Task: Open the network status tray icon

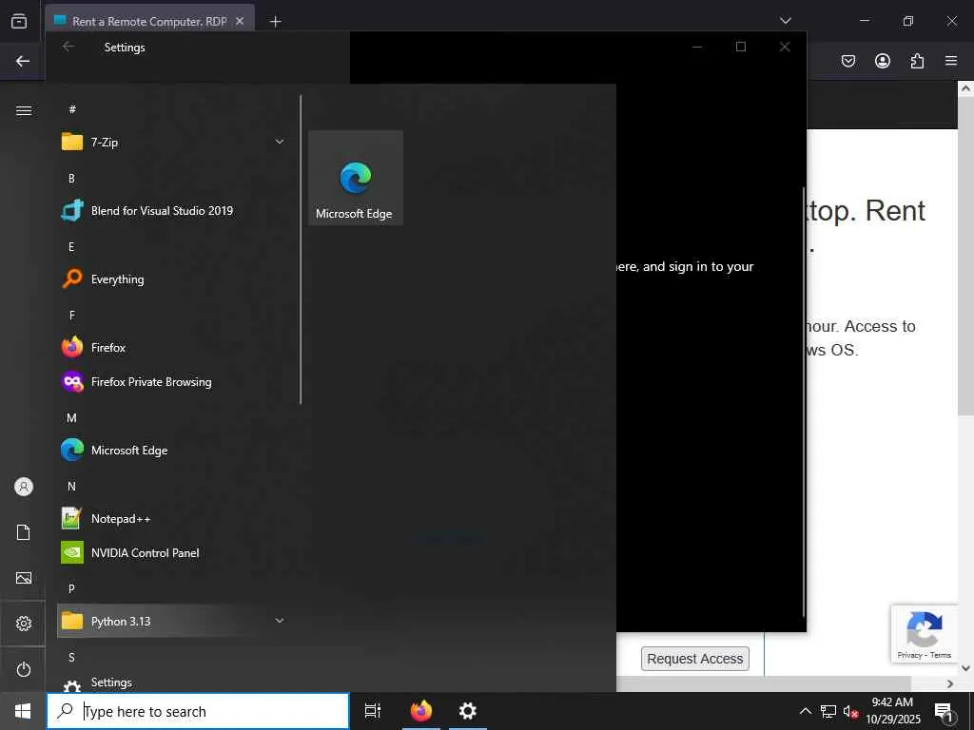Action: tap(828, 711)
